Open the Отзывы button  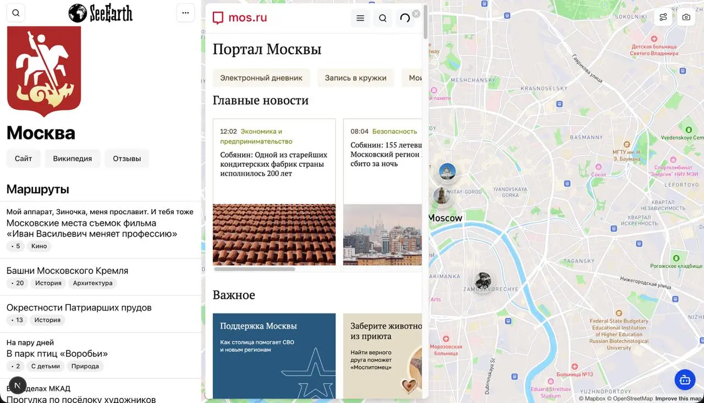(127, 159)
